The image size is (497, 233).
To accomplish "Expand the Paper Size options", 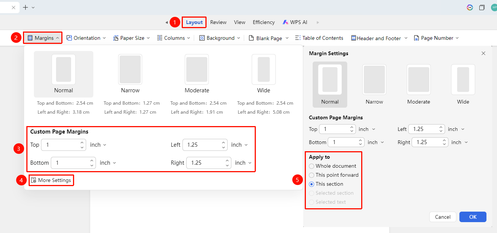I will click(x=132, y=38).
